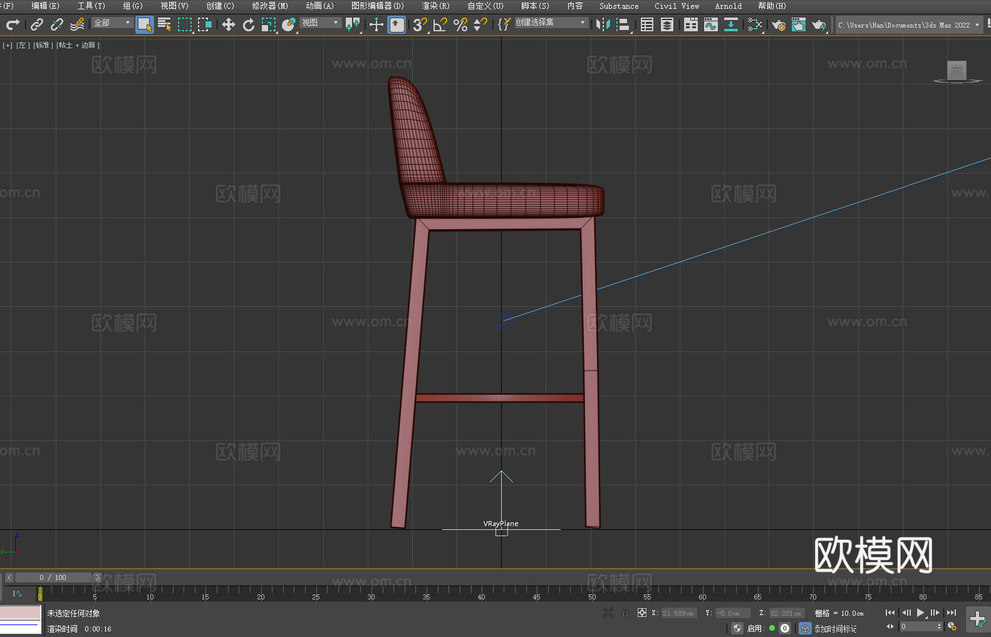Click Select and Manipulate crosshair icon
991x637 pixels.
376,24
